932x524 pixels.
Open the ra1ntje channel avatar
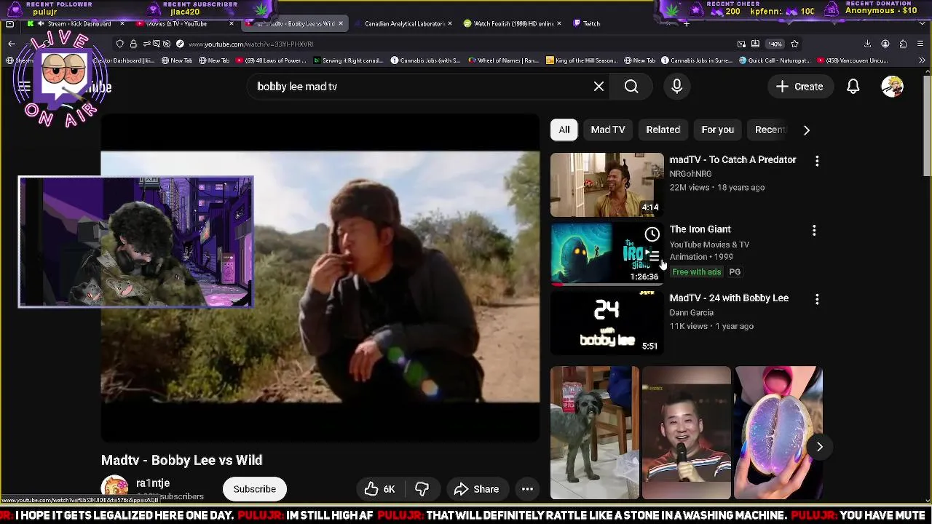click(114, 489)
